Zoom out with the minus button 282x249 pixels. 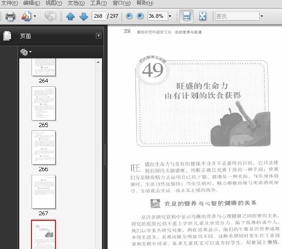129,16
